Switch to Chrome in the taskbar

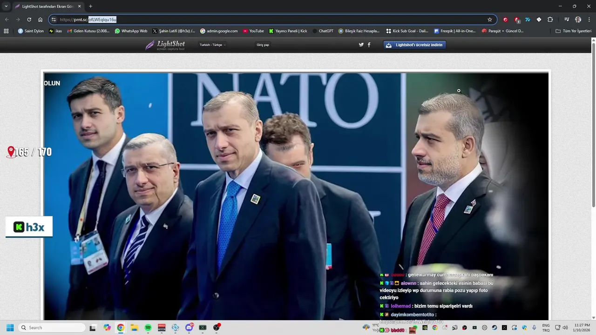pos(121,328)
